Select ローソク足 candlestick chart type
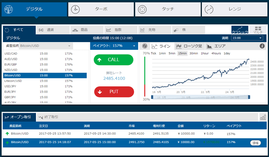The image size is (269, 157). pos(190,46)
